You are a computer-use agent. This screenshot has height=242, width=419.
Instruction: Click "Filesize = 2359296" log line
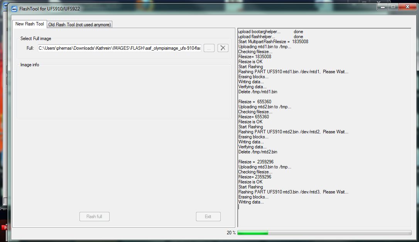256,162
